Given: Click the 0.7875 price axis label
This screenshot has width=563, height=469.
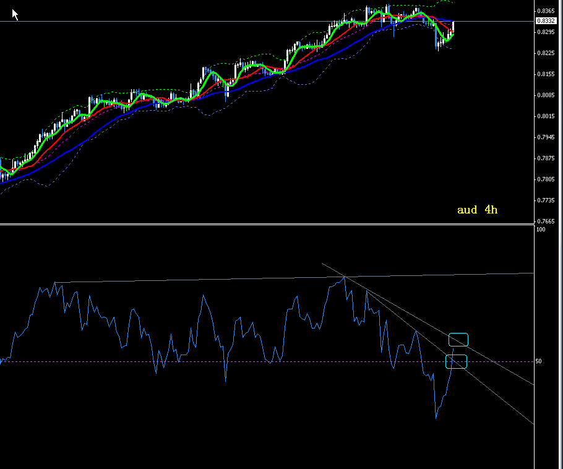Looking at the screenshot, I should click(546, 158).
